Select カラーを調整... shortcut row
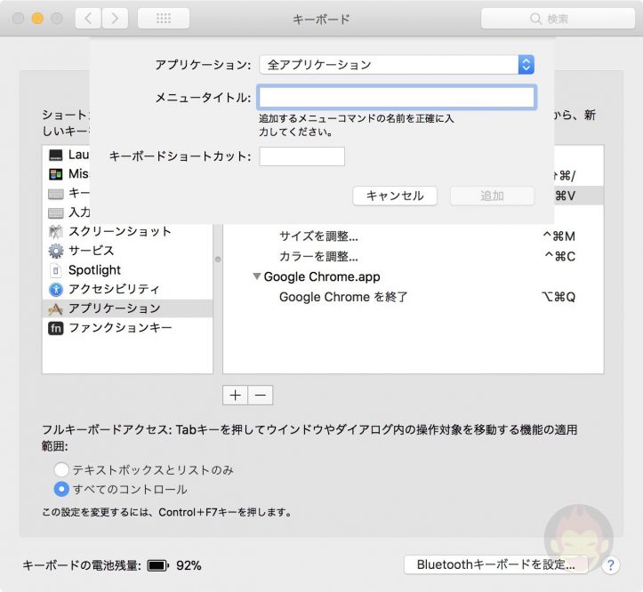Image resolution: width=643 pixels, height=592 pixels. [414, 257]
